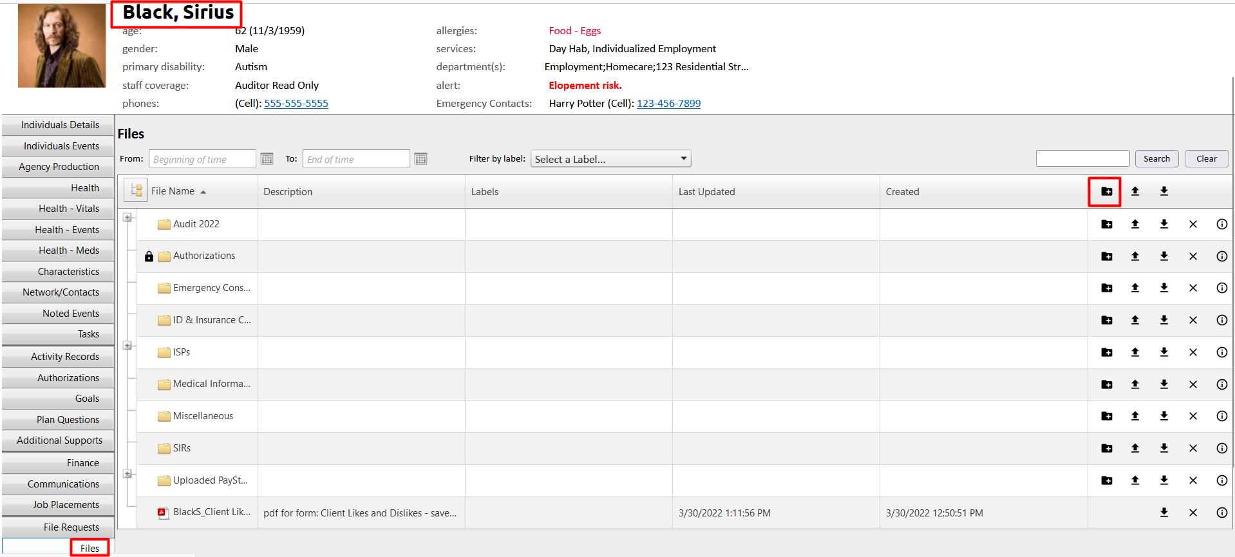Sort by the Created column header
The width and height of the screenshot is (1235, 557).
point(902,191)
